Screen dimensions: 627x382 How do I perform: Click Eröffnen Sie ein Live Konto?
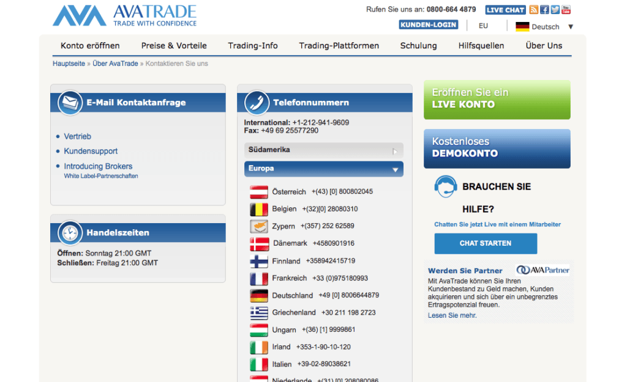(497, 100)
